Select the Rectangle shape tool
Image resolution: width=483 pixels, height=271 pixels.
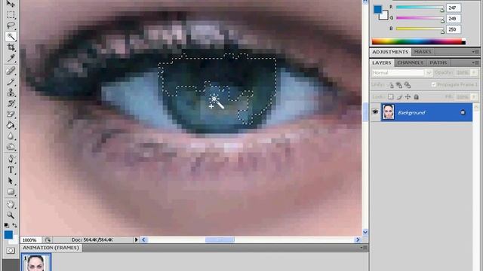pos(11,192)
